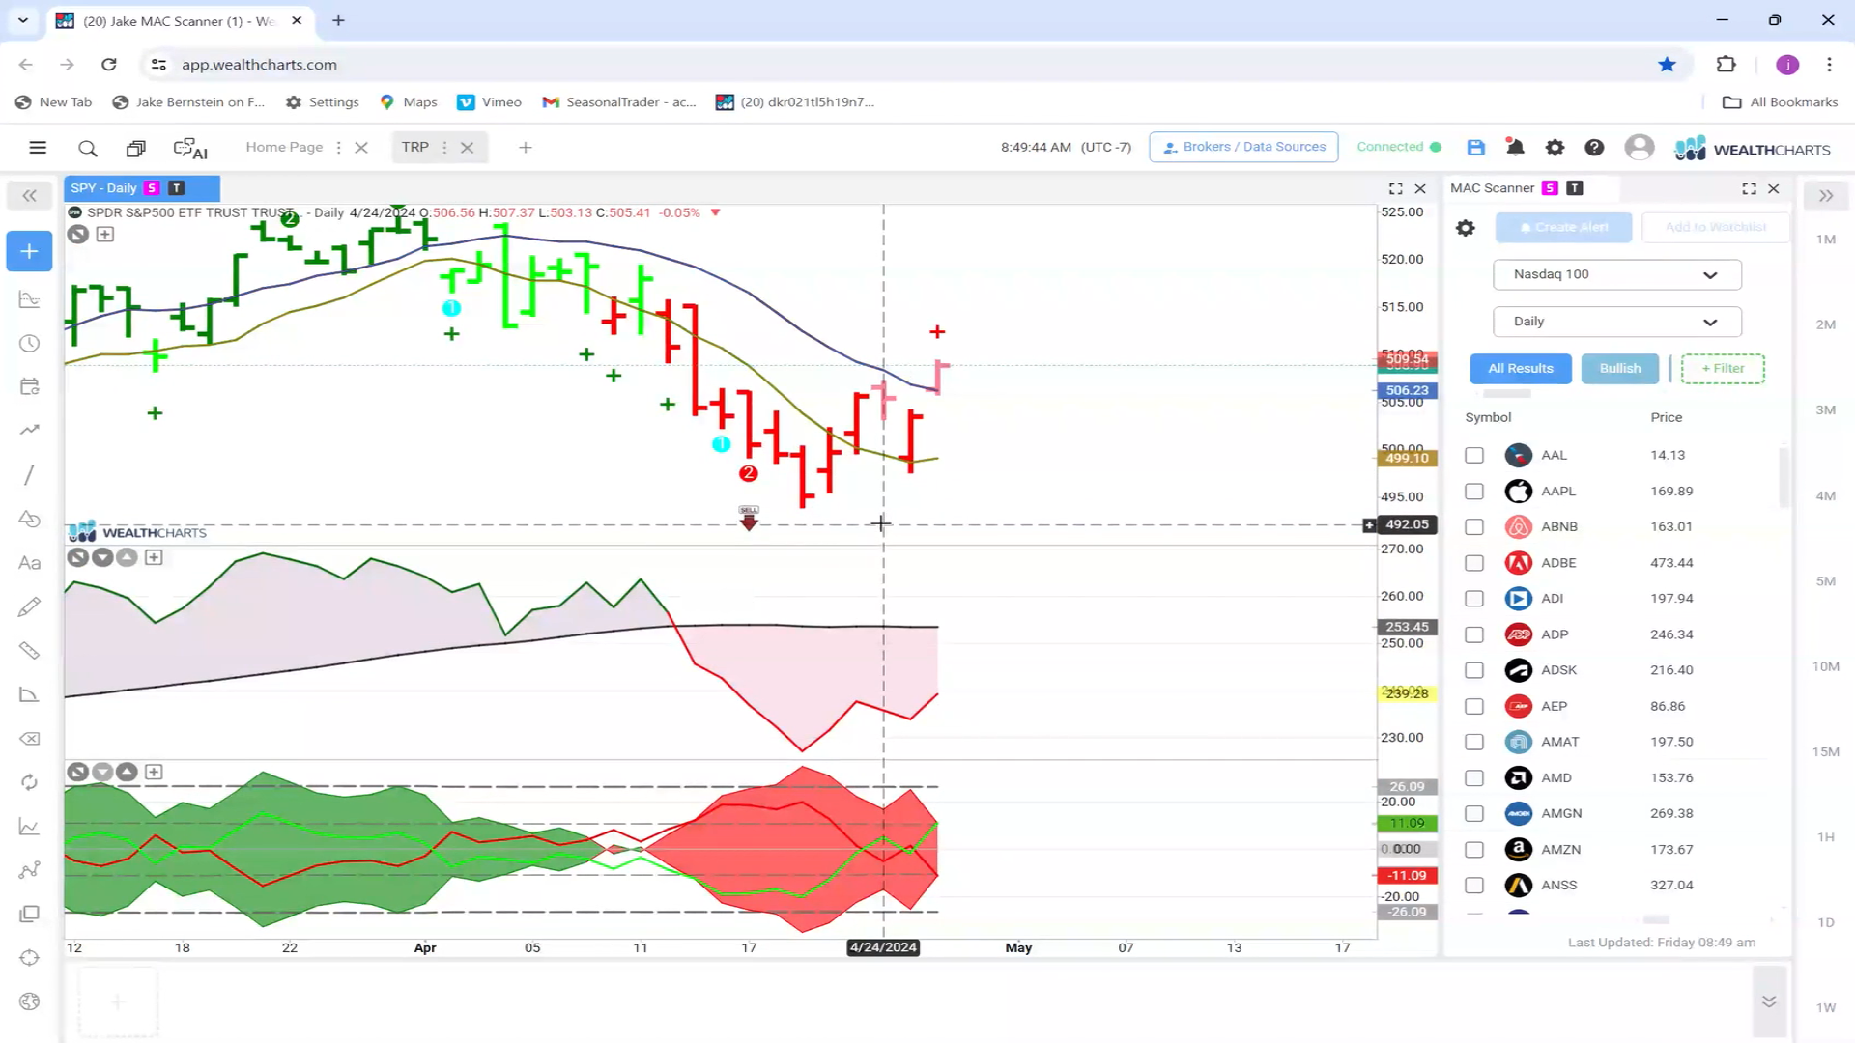Screen dimensions: 1855x1043
Task: Open TRP tab options menu
Action: [444, 148]
